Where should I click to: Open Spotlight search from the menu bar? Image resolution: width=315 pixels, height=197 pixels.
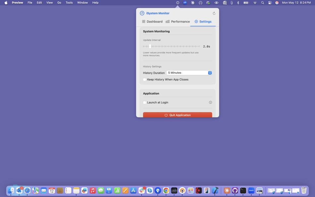point(262,3)
